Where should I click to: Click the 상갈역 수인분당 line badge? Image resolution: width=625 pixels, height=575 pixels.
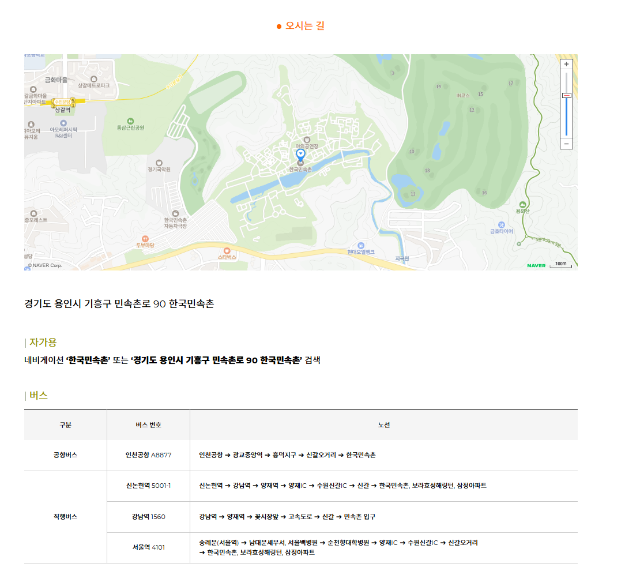pyautogui.click(x=62, y=102)
